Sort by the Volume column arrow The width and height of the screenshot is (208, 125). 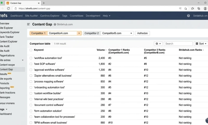tap(106, 50)
